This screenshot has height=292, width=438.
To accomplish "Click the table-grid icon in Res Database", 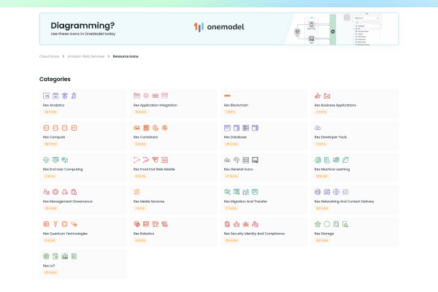I will pyautogui.click(x=246, y=128).
